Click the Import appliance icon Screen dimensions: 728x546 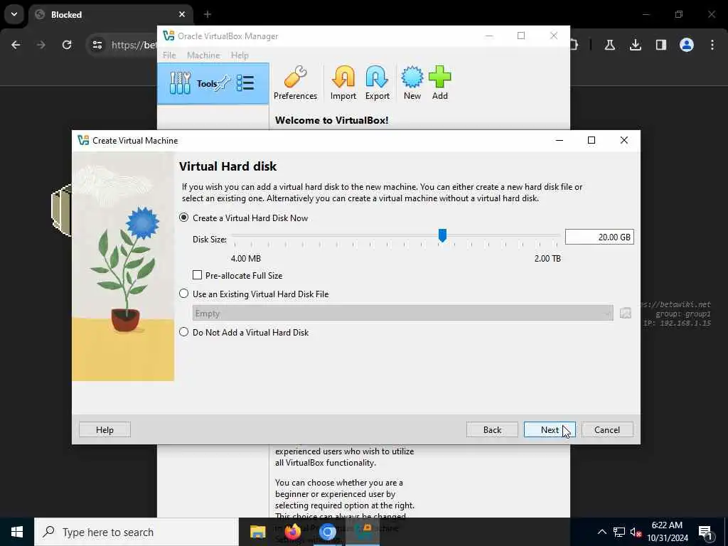click(x=343, y=77)
